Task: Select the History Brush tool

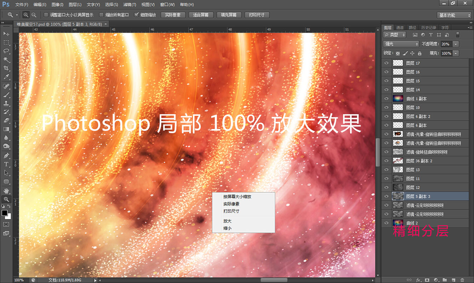Action: pos(6,112)
